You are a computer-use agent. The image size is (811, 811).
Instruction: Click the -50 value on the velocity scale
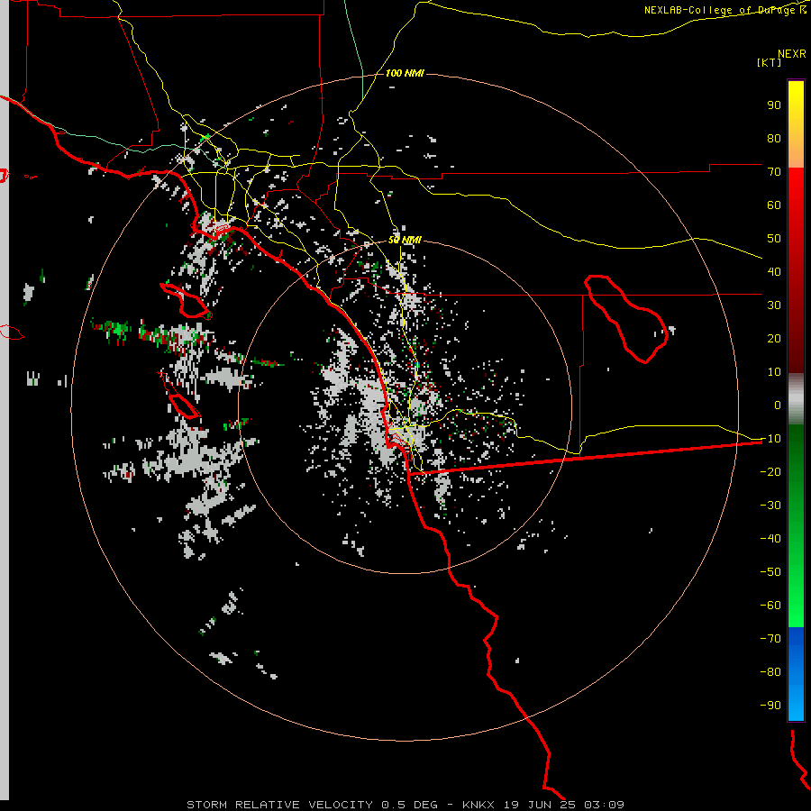(770, 572)
